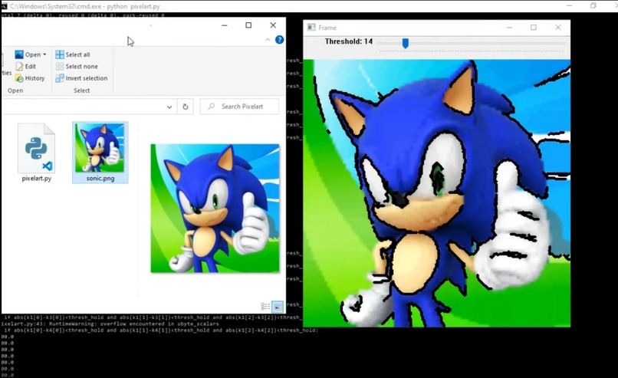Viewport: 618px width, 378px height.
Task: Minimize the cmd.exe window
Action: tap(569, 6)
